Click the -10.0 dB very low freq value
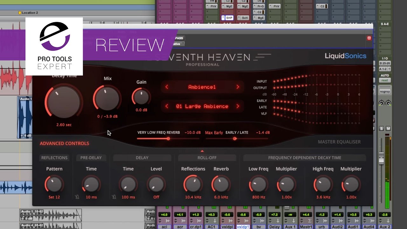 [x=193, y=133]
